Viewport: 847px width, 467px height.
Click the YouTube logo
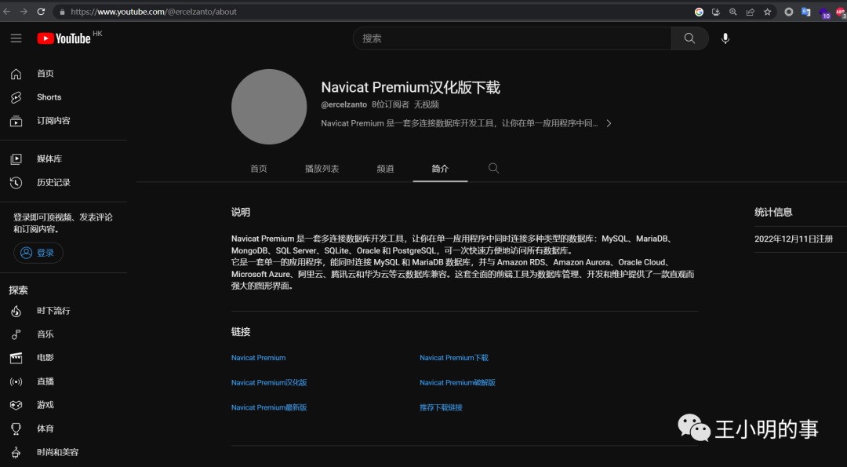point(64,38)
